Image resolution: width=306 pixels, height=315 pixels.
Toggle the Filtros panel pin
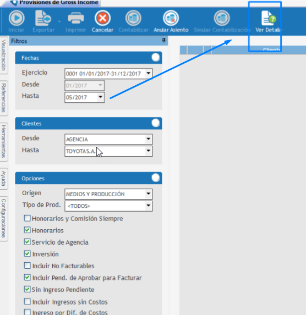click(164, 41)
